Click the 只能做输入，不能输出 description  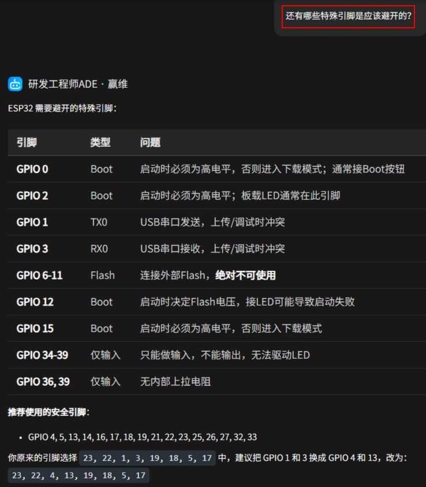[225, 355]
